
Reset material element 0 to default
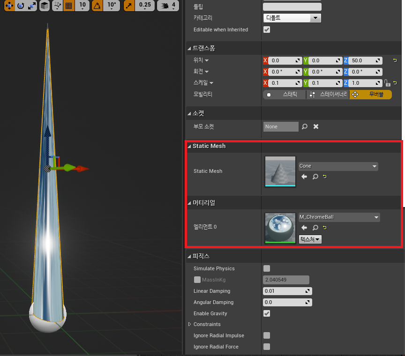pos(325,228)
